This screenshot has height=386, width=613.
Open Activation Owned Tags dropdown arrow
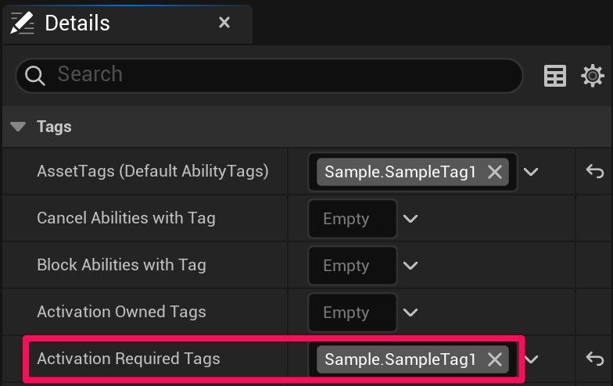410,313
